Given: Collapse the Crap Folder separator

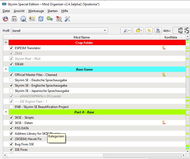Looking at the screenshot, I should coord(6,43).
